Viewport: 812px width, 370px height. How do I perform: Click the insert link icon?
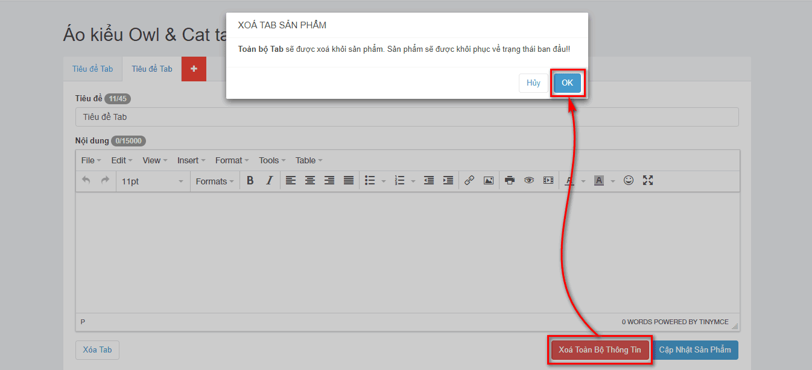coord(469,181)
